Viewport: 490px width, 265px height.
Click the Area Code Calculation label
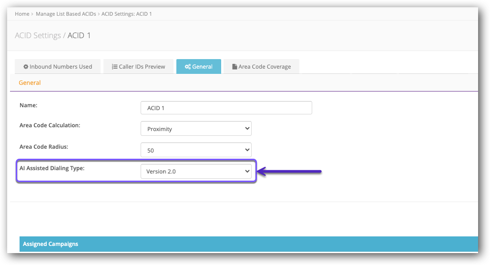pos(50,125)
